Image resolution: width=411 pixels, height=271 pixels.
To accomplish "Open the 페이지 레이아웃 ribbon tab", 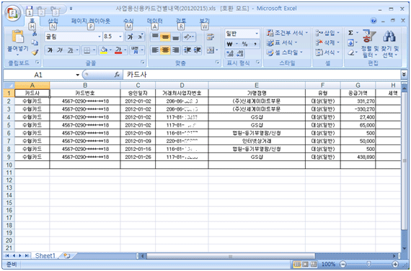I will [x=91, y=21].
